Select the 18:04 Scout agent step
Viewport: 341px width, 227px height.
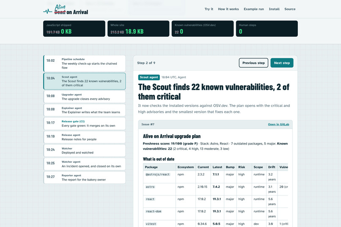pos(85,81)
